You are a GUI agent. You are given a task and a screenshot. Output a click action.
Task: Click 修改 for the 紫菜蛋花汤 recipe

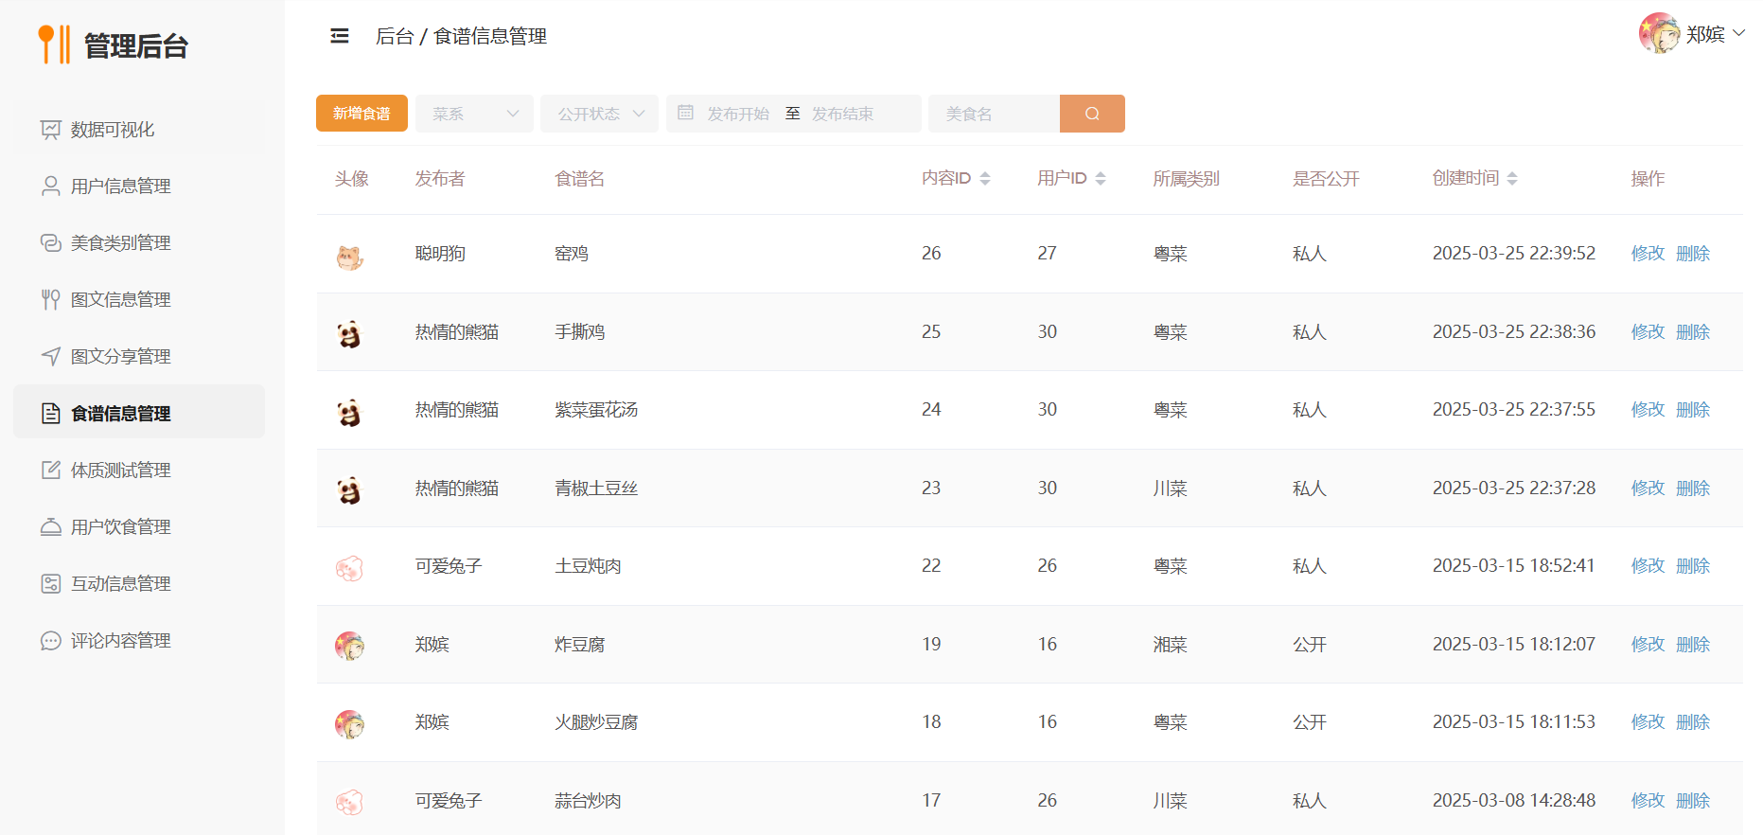(x=1648, y=410)
